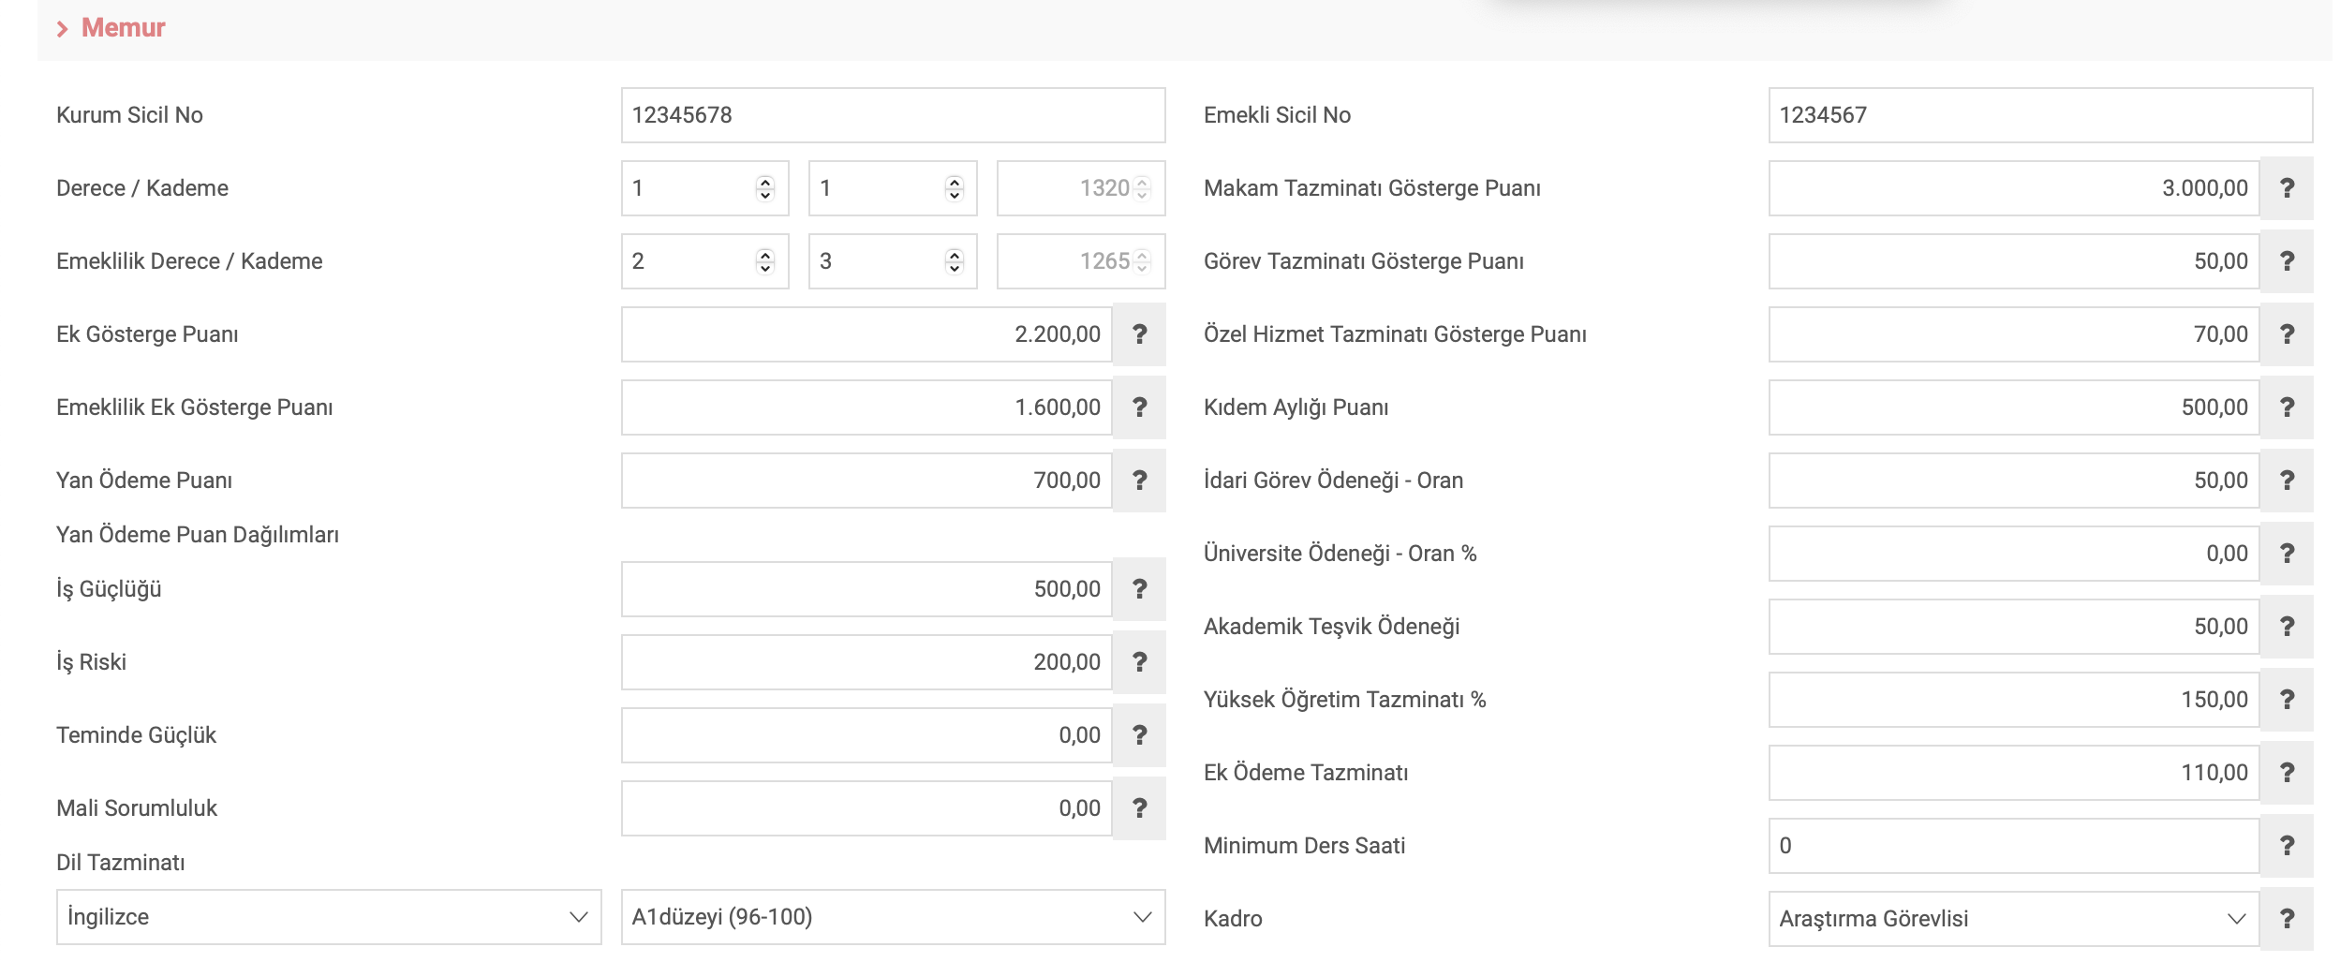Open the A1düzeyi (96-100) level dropdown
Viewport: 2340px width, 962px height.
pos(892,917)
